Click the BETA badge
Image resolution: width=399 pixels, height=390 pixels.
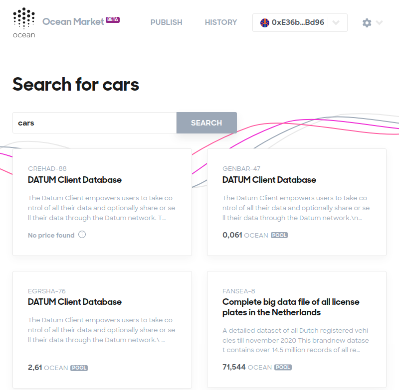coord(113,19)
